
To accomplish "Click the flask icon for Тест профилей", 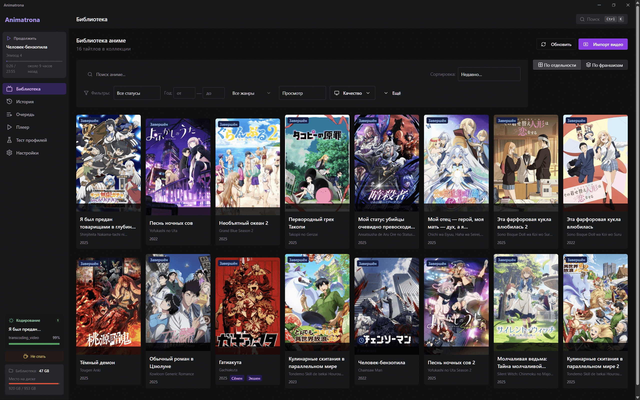I will (9, 140).
